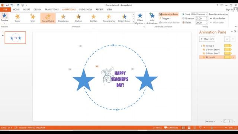Toggle the COMMENTS pane
The height and width of the screenshot is (134, 238).
[x=171, y=128]
